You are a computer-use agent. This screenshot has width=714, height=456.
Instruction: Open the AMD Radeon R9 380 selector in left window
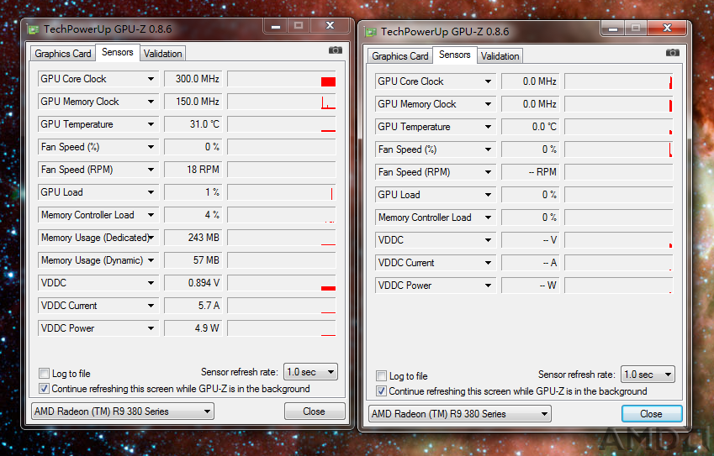[x=122, y=411]
